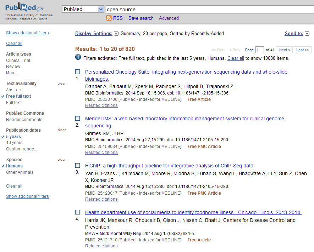Image resolution: width=314 pixels, height=252 pixels.
Task: Click the orange RSS feed icon
Action: click(x=109, y=18)
